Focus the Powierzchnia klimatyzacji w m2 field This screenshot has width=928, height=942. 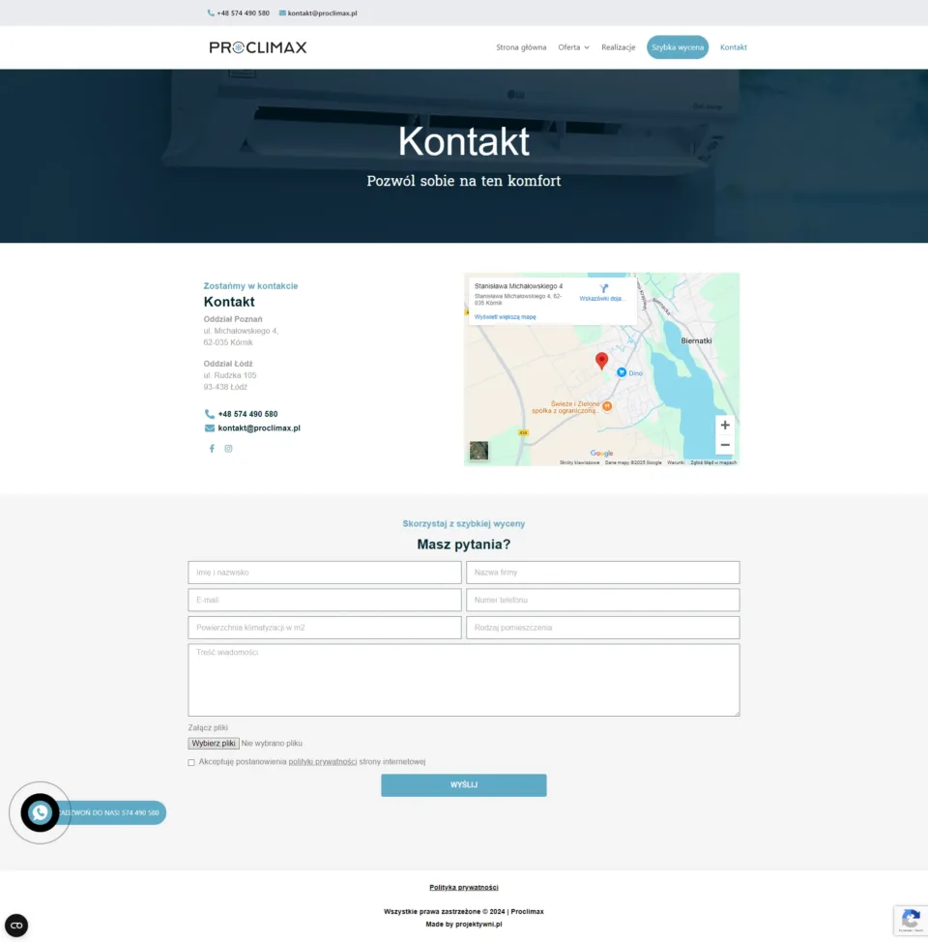coord(325,628)
